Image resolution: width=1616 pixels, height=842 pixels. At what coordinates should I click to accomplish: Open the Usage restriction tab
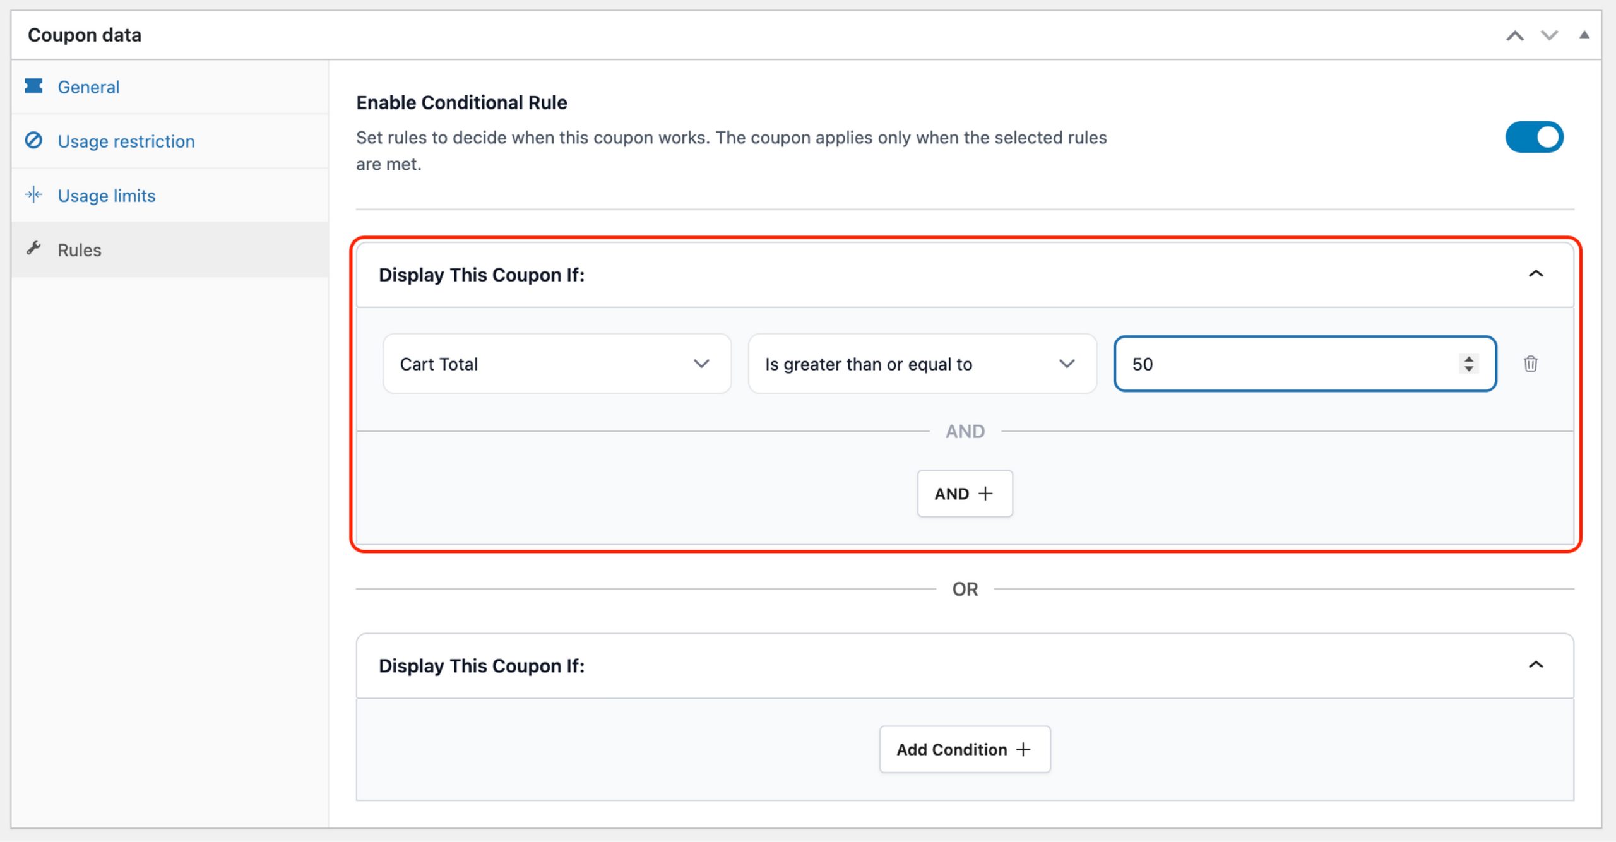pyautogui.click(x=126, y=141)
